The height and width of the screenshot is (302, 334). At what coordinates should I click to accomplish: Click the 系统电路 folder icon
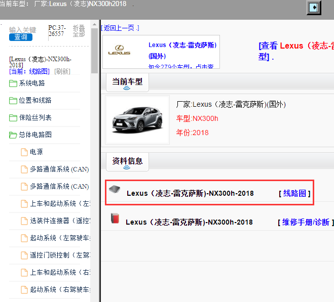point(13,83)
